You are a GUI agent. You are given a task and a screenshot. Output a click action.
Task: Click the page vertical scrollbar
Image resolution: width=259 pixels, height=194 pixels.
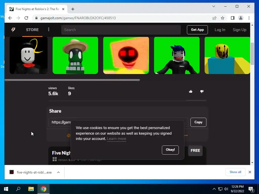tap(252, 54)
